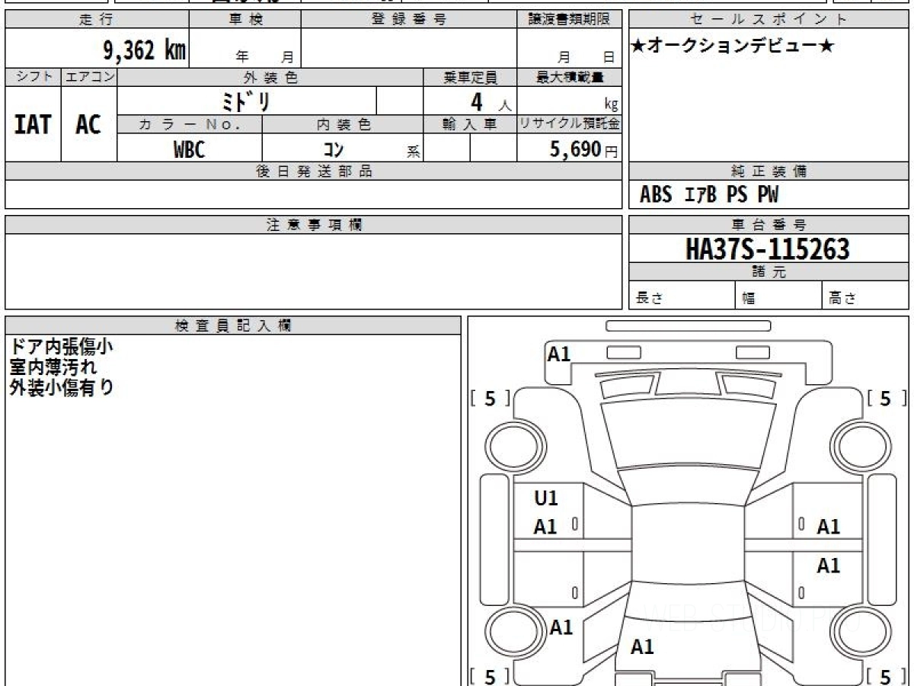Select the 乗車定員 header

tap(470, 77)
